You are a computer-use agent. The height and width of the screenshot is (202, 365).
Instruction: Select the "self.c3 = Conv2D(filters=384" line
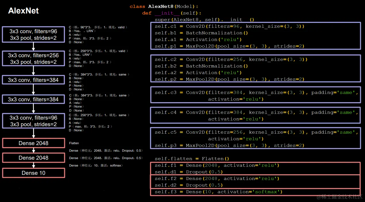click(257, 93)
